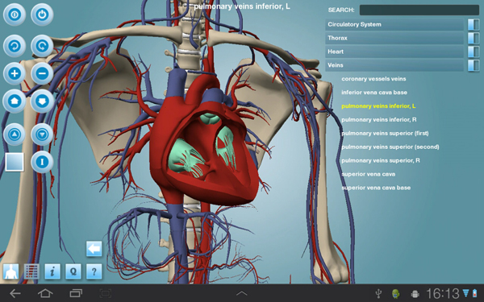Screen dimensions: 484x302
Task: Tap the title label pulmonary veins inferior, L
Action: click(x=242, y=6)
